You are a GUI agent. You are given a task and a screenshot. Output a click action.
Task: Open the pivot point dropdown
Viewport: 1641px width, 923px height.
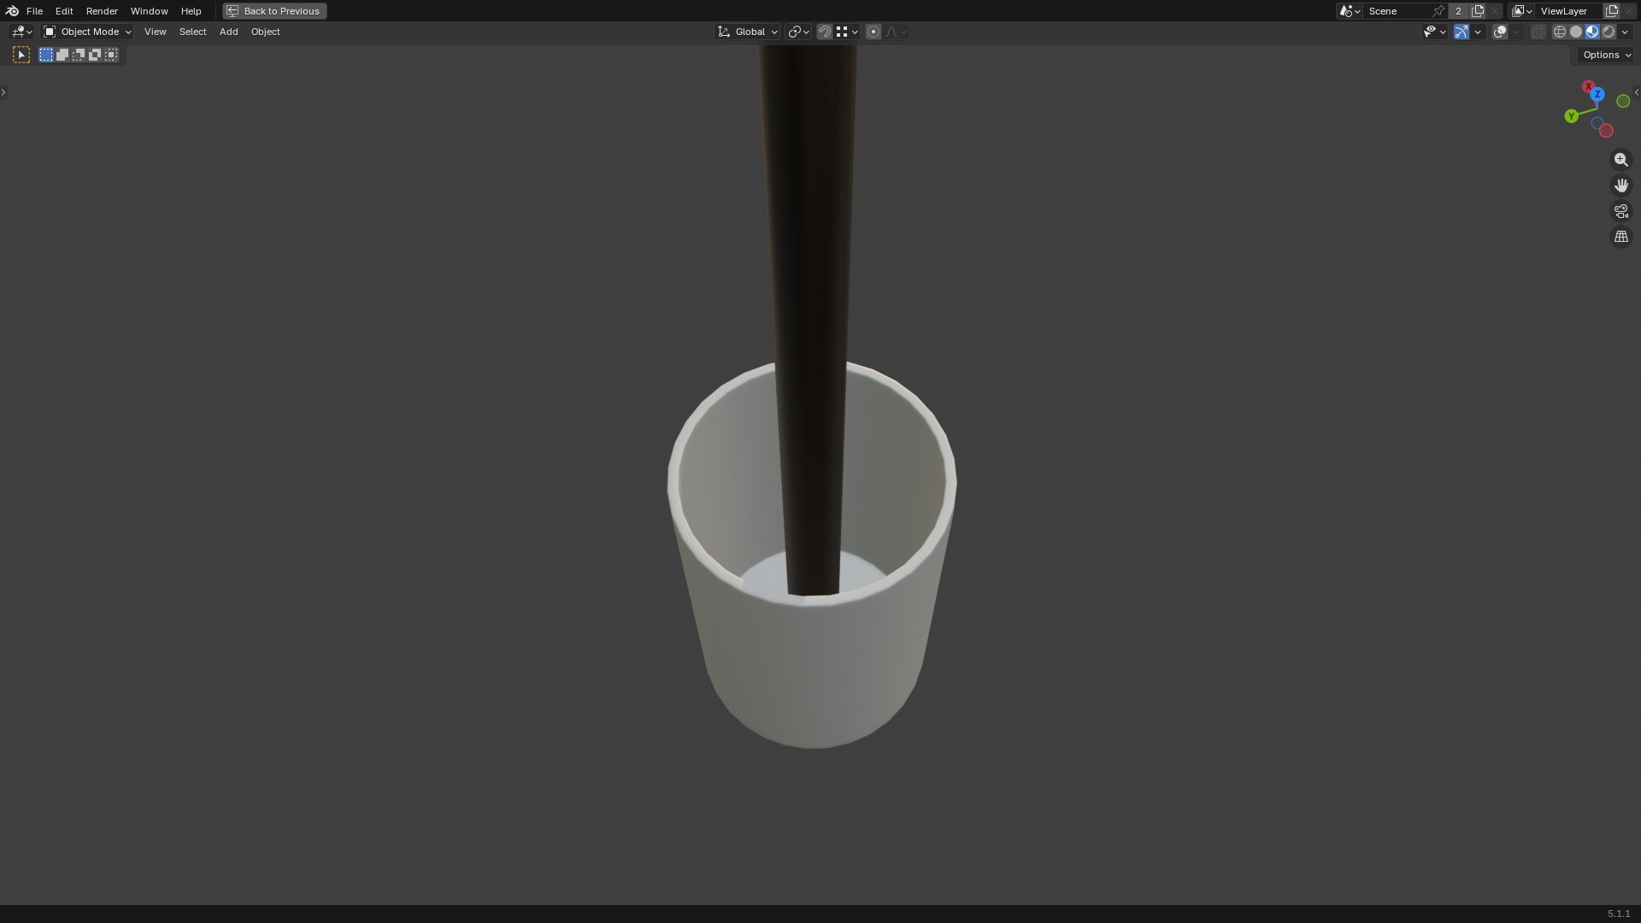tap(798, 32)
